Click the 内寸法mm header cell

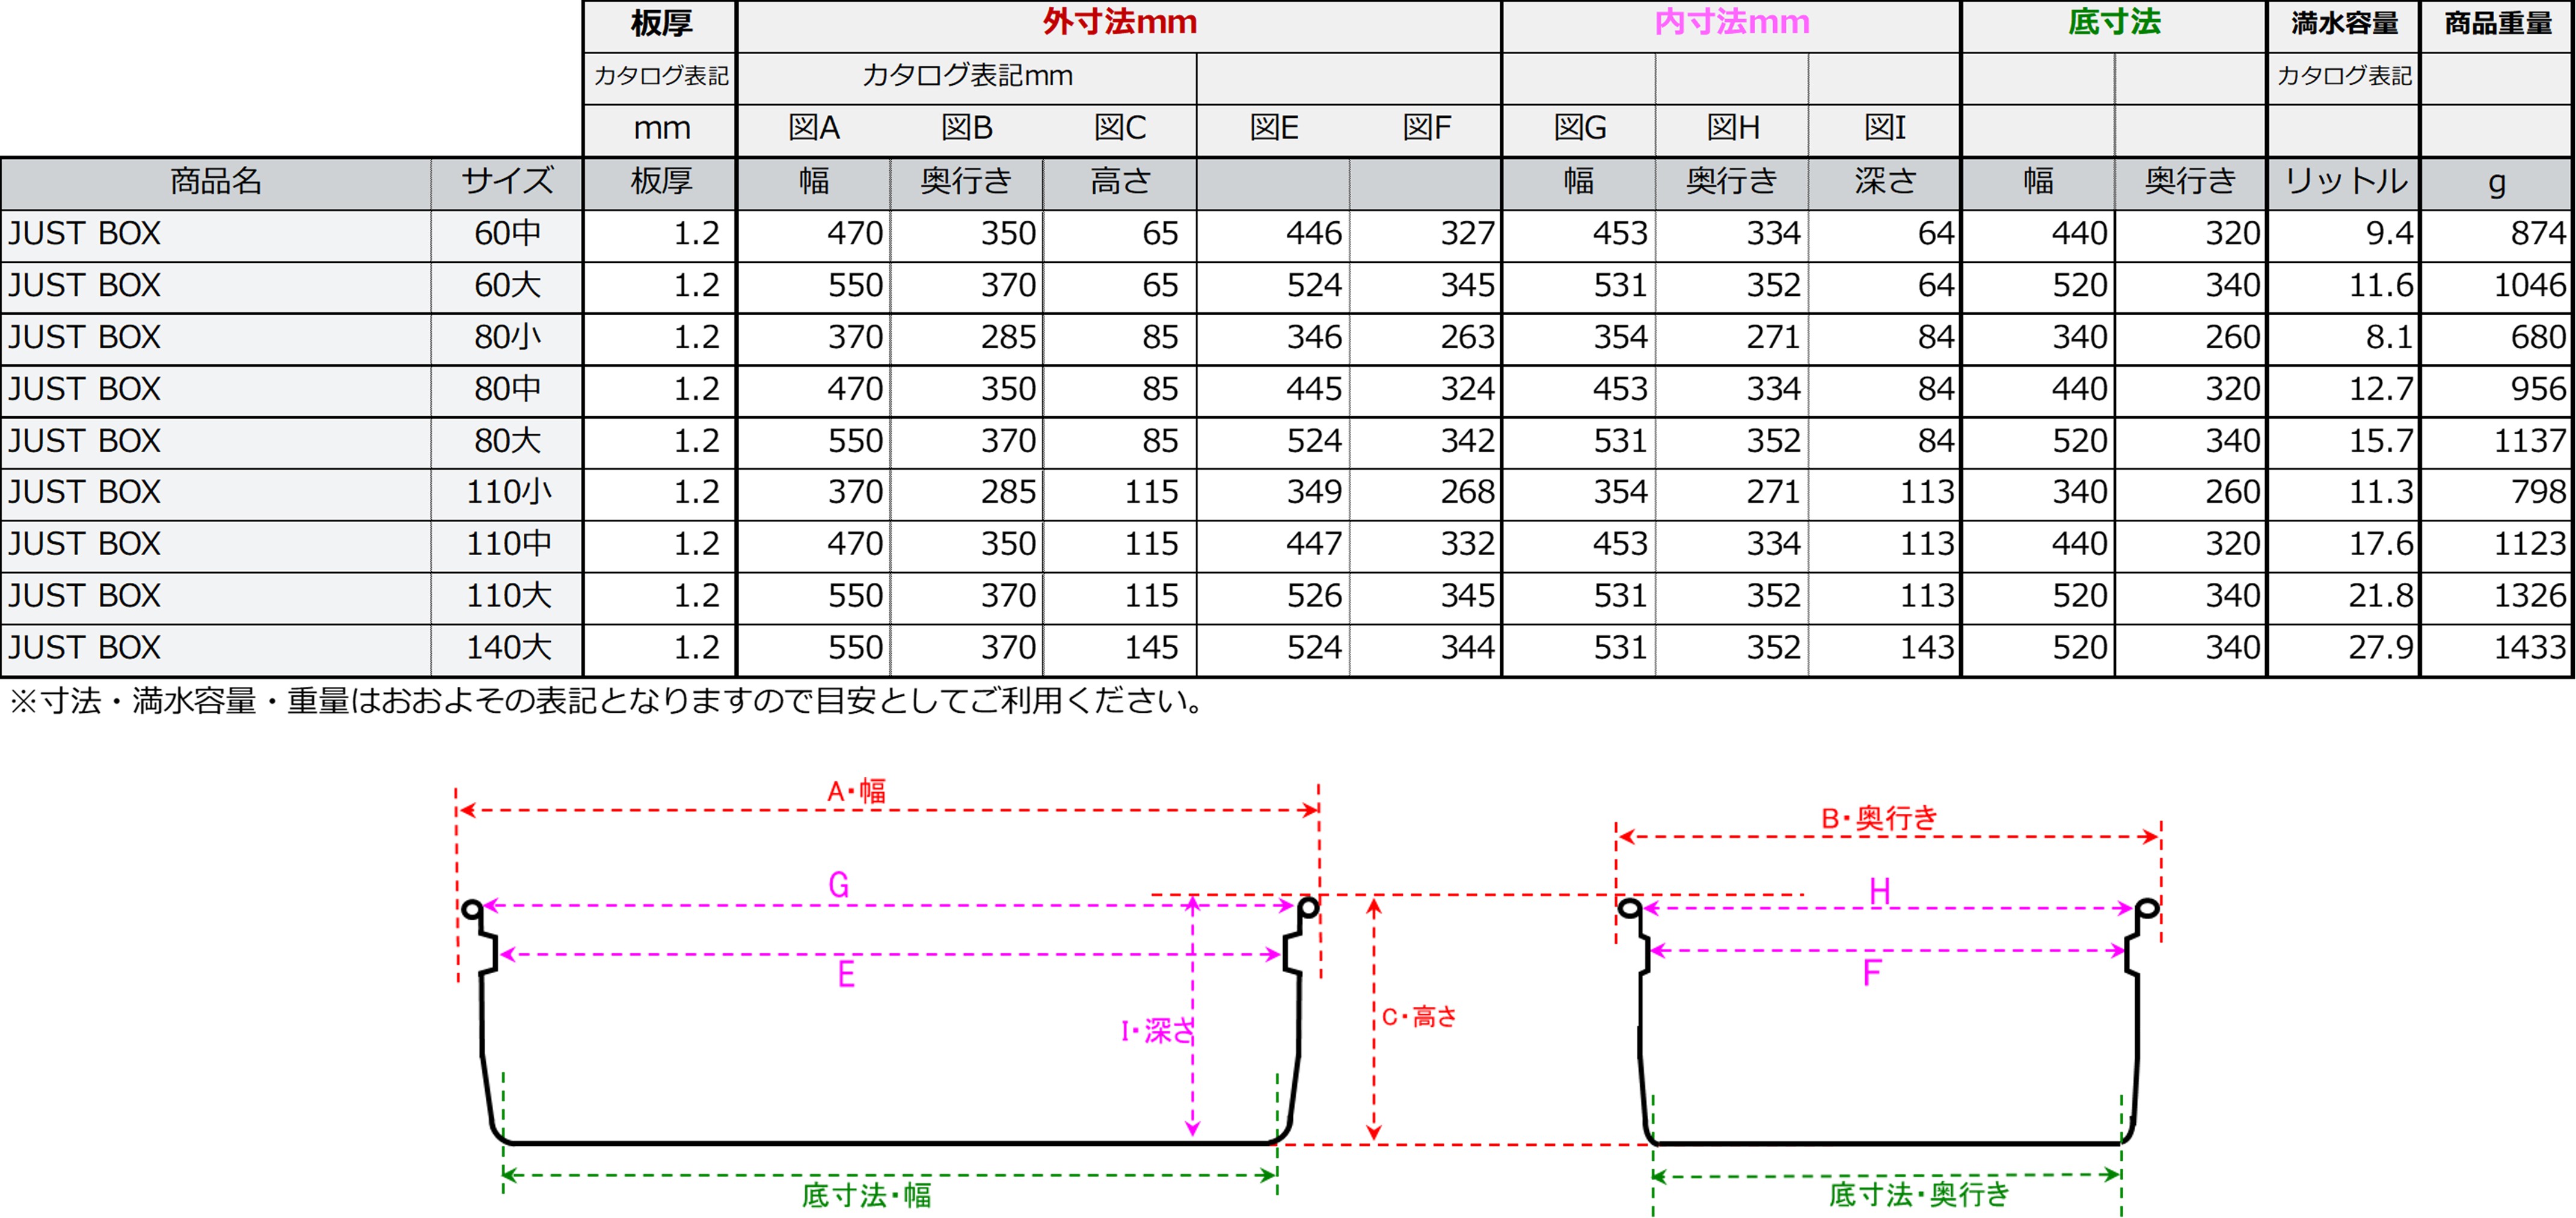click(x=1731, y=23)
